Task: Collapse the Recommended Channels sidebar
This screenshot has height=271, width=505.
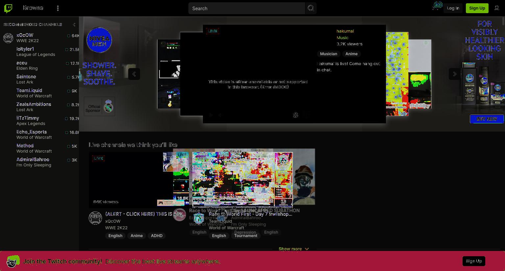Action: pos(74,25)
